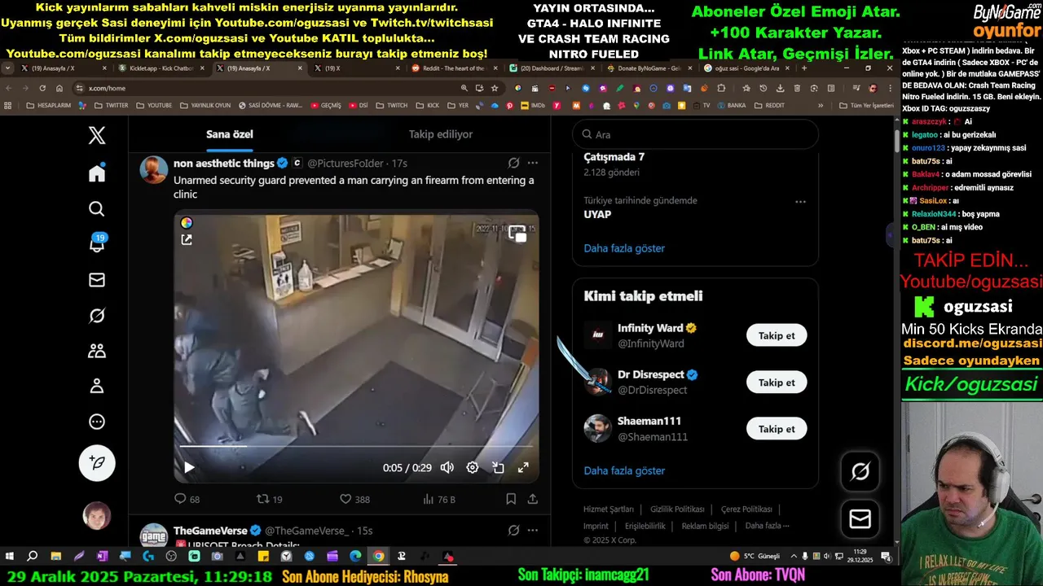
Task: Click Daha fazla göster under trends
Action: 624,248
